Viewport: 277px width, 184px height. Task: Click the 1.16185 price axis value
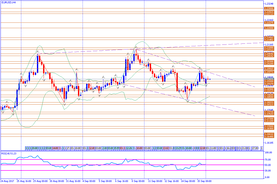tap(270, 143)
